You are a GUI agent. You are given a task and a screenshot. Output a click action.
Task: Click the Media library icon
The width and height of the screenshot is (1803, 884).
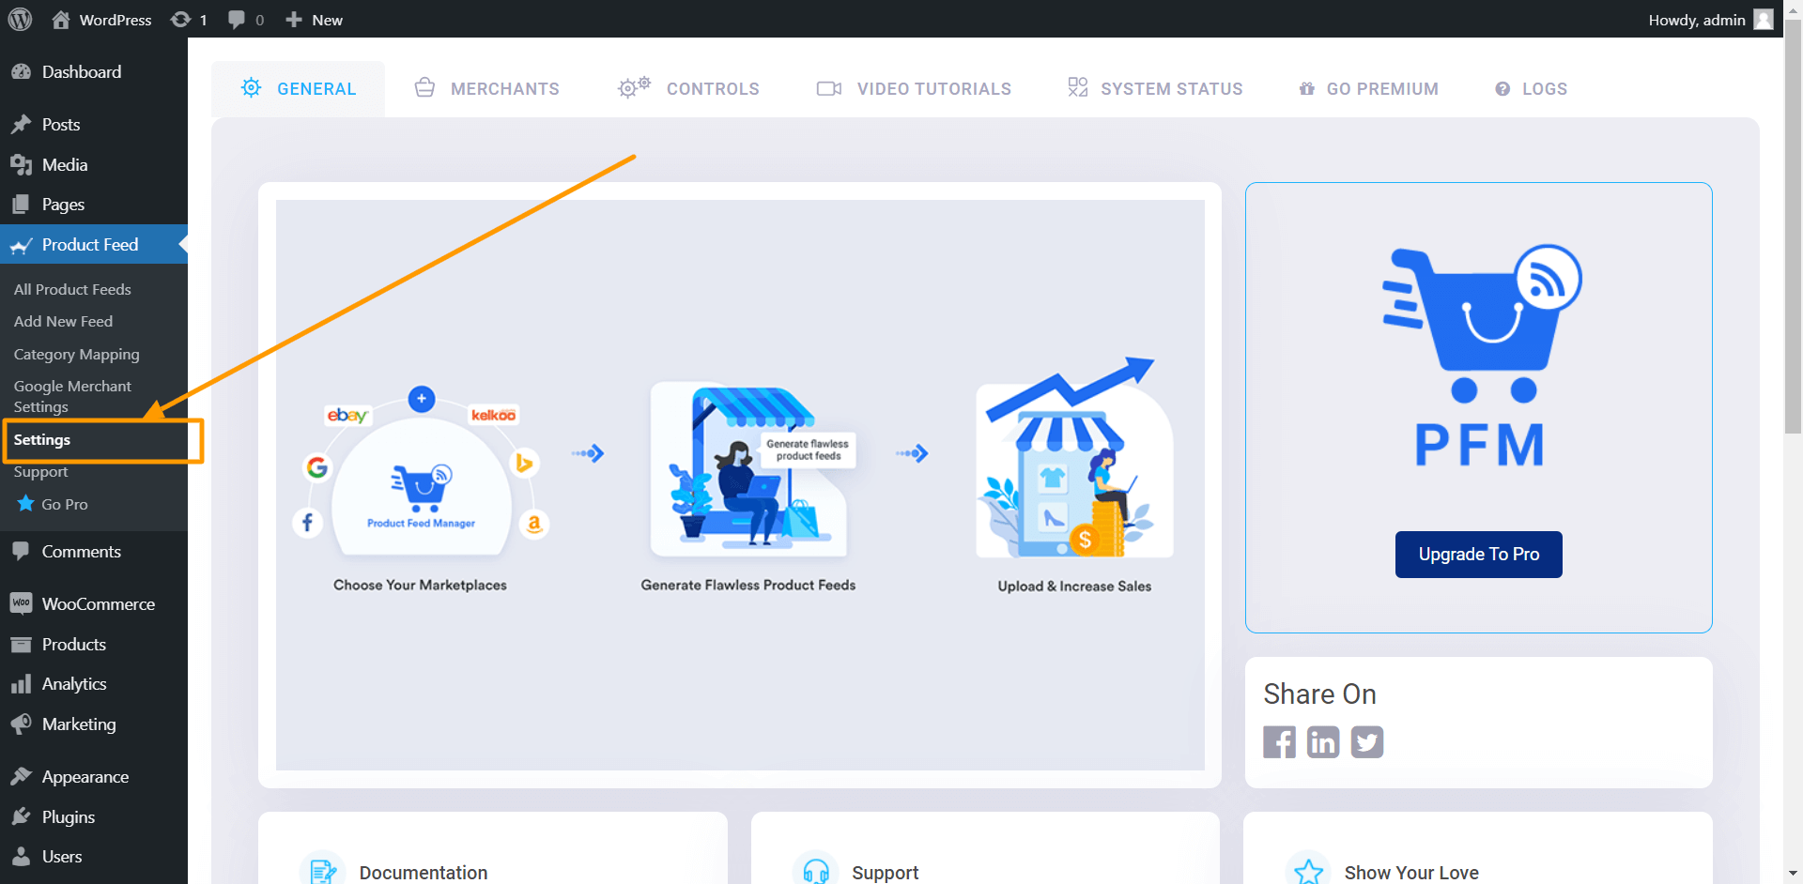point(21,164)
